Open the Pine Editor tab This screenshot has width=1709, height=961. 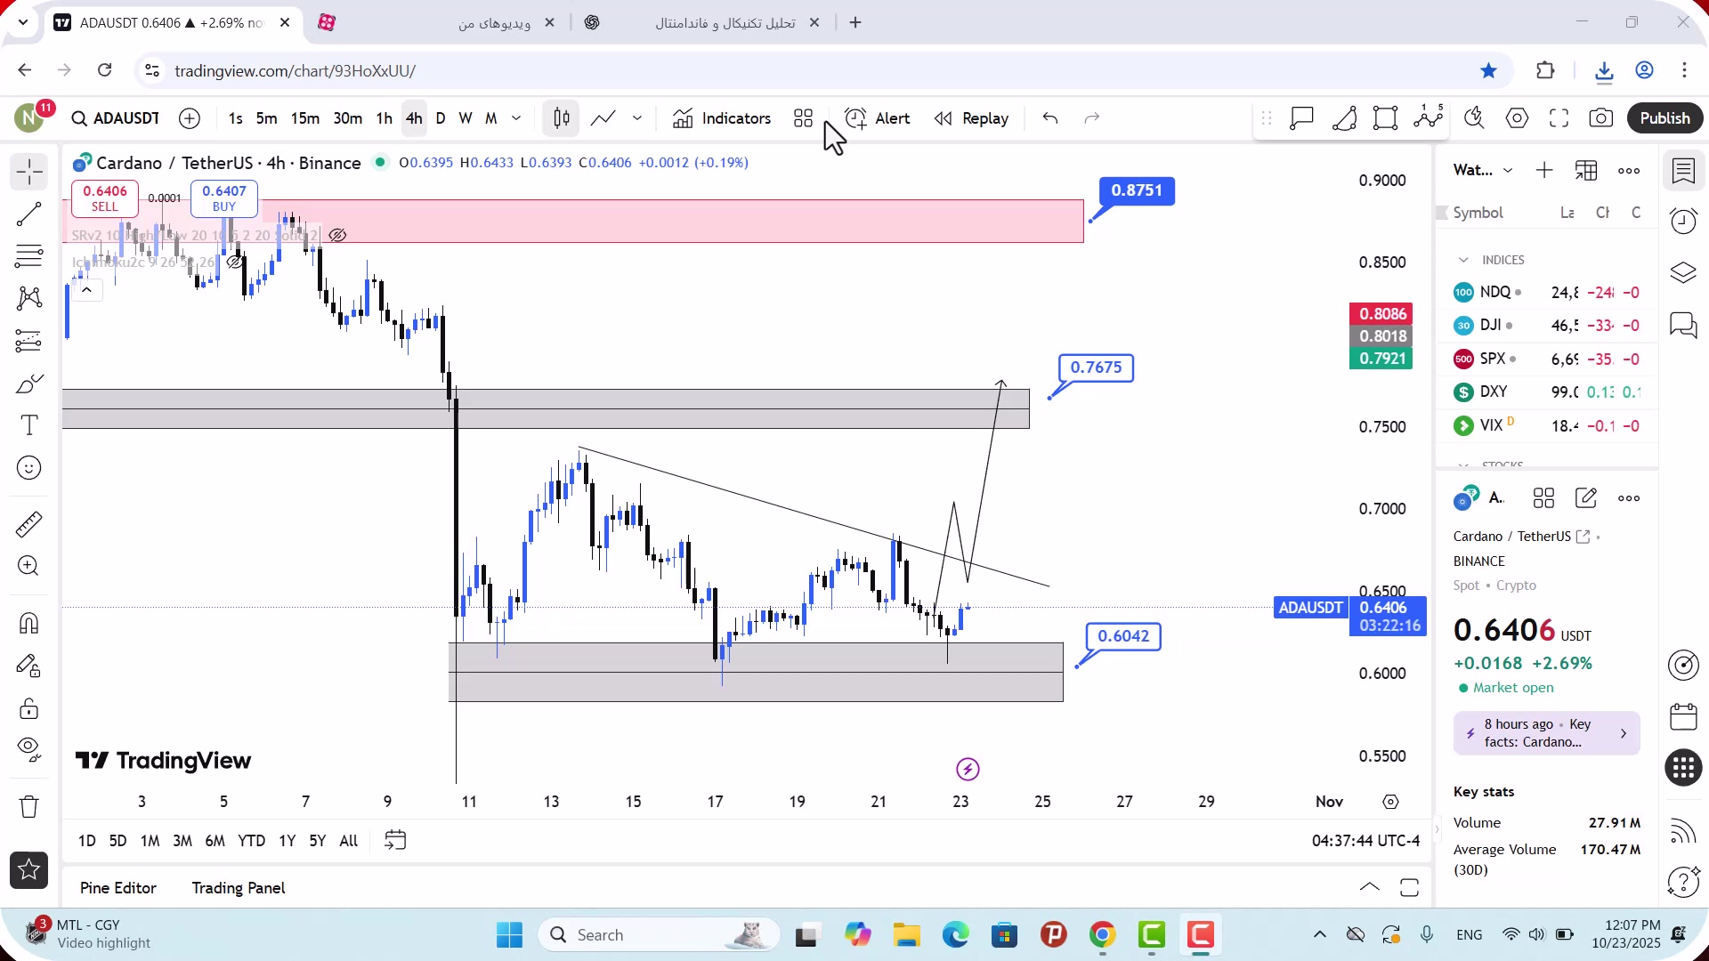pos(118,888)
